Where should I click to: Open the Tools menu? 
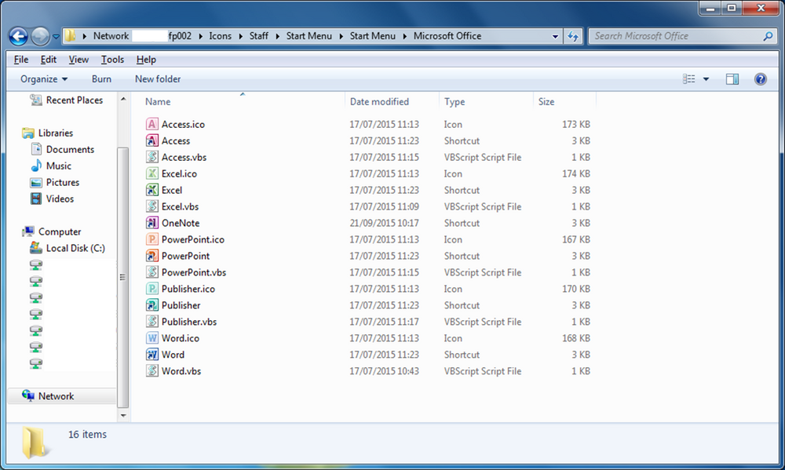[x=112, y=60]
